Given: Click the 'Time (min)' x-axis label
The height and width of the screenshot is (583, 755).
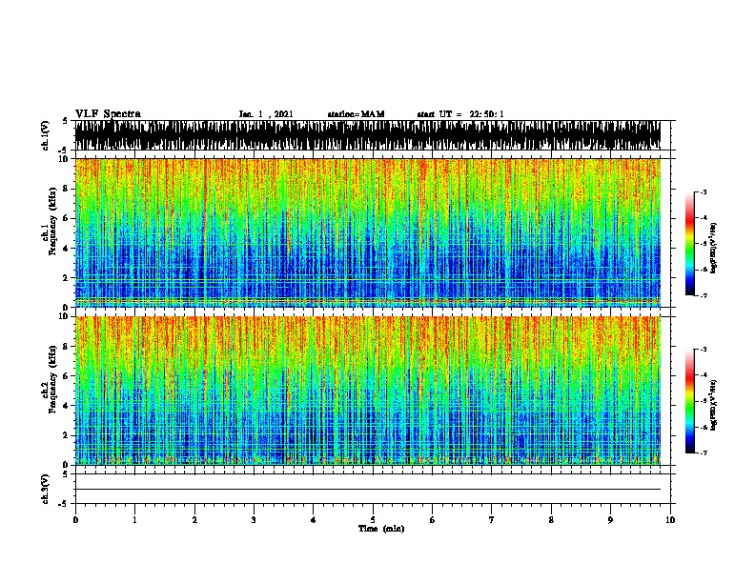Looking at the screenshot, I should (381, 529).
